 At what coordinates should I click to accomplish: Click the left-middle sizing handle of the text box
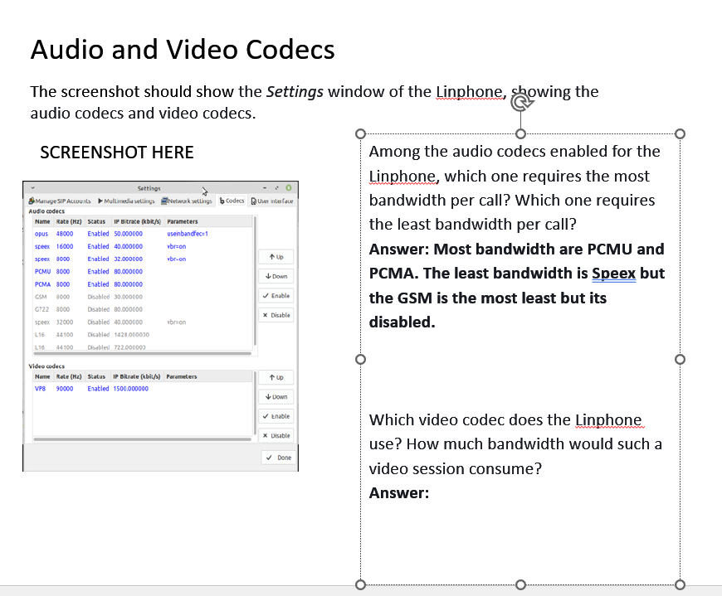[x=360, y=359]
